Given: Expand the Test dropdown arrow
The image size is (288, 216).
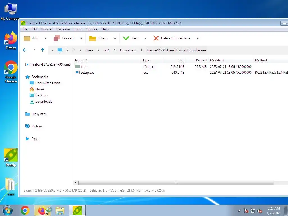Looking at the screenshot, I should click(x=145, y=38).
